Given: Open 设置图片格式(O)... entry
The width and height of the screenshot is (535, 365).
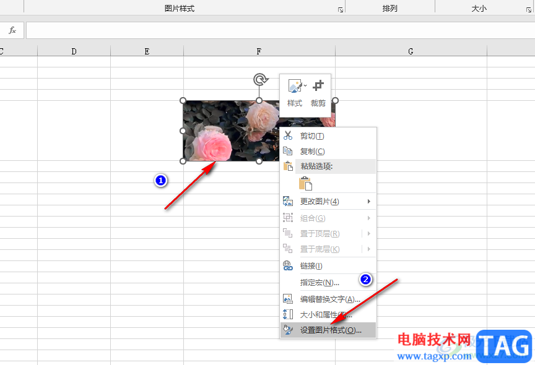Looking at the screenshot, I should click(x=328, y=330).
